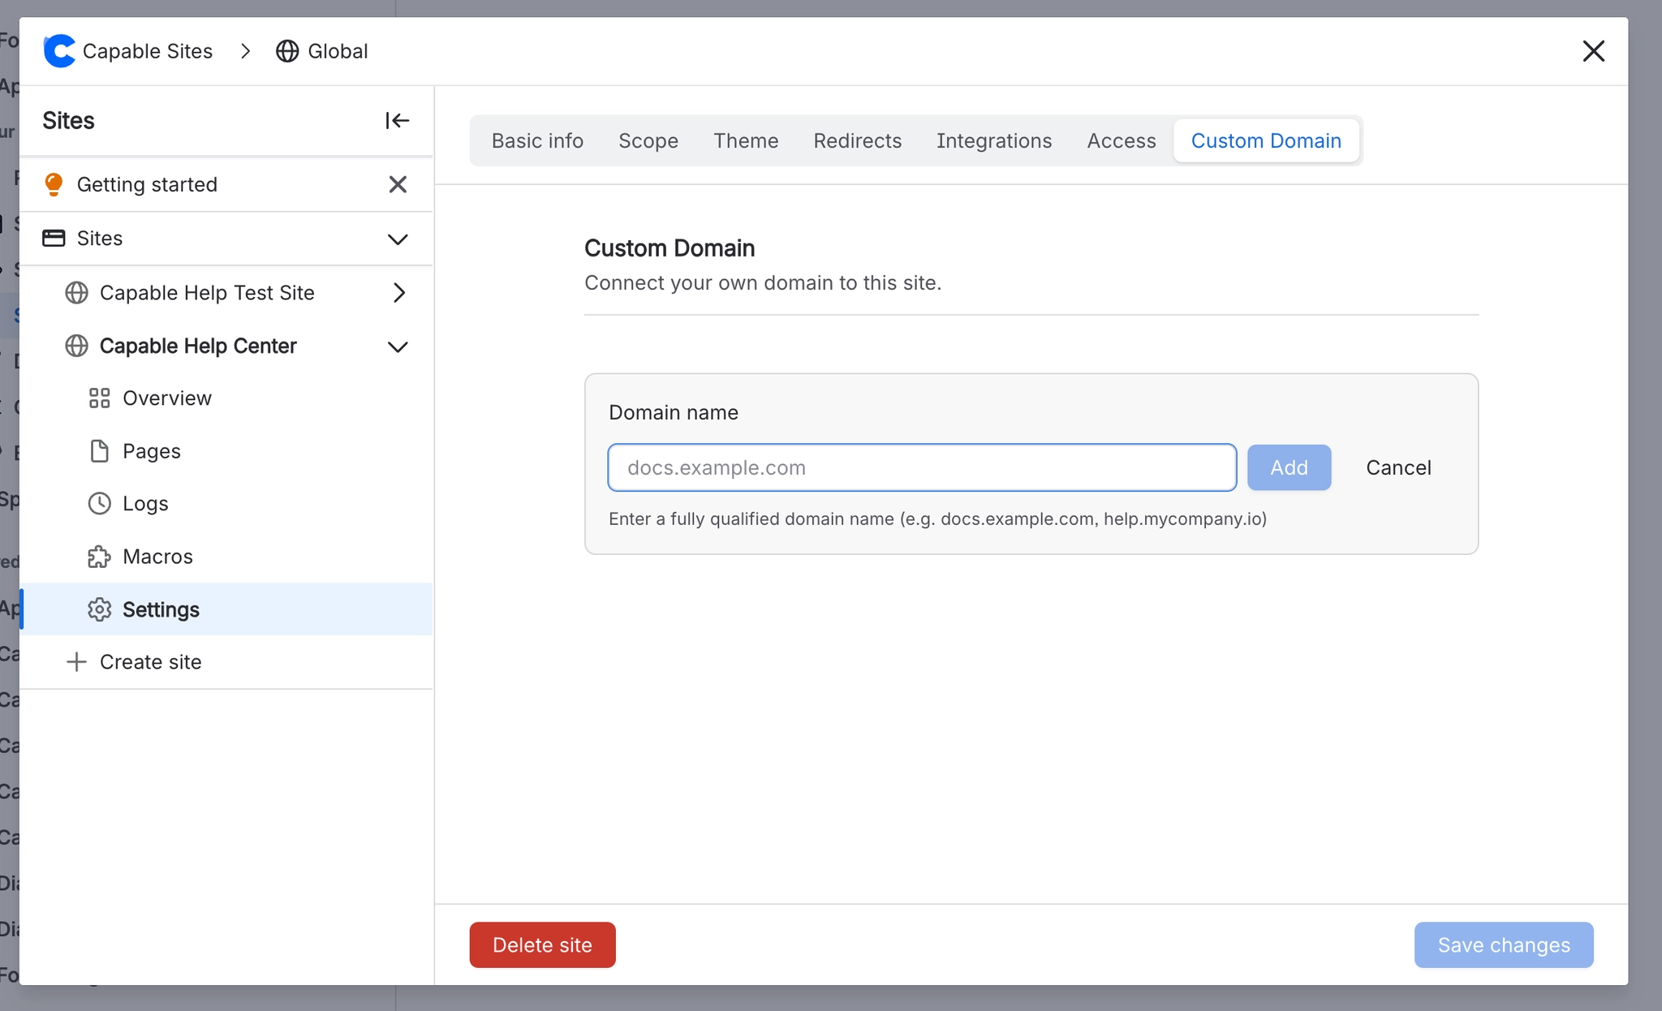Click the plus icon for Create site

[x=76, y=662]
